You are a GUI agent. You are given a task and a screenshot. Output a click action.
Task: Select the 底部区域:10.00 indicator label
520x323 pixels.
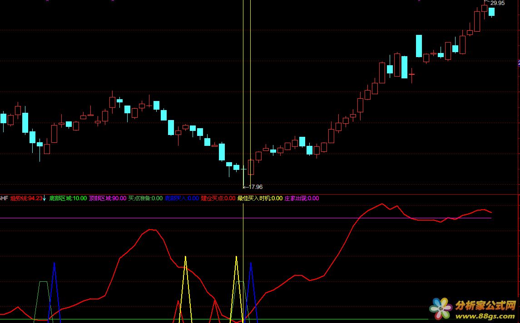[68, 198]
